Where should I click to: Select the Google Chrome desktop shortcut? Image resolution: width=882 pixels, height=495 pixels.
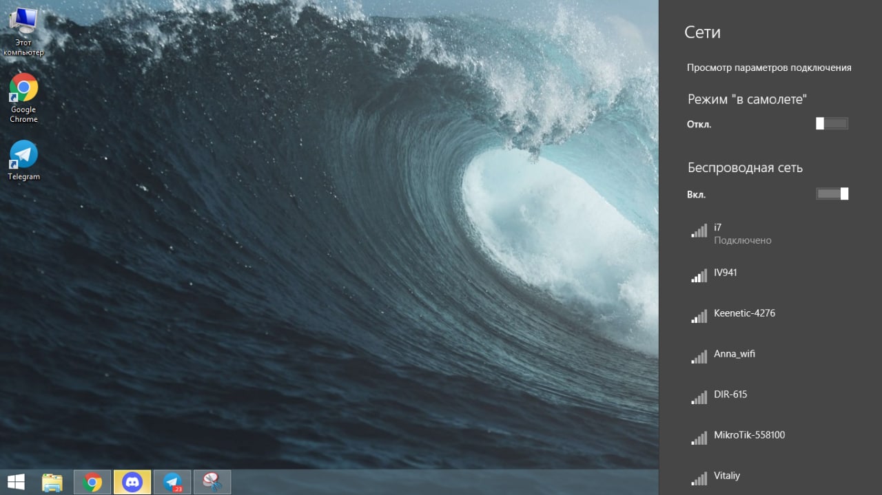point(23,98)
